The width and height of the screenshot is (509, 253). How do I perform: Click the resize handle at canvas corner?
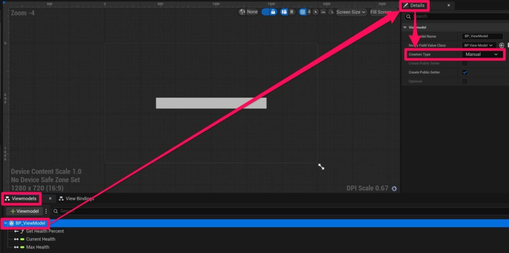(321, 167)
